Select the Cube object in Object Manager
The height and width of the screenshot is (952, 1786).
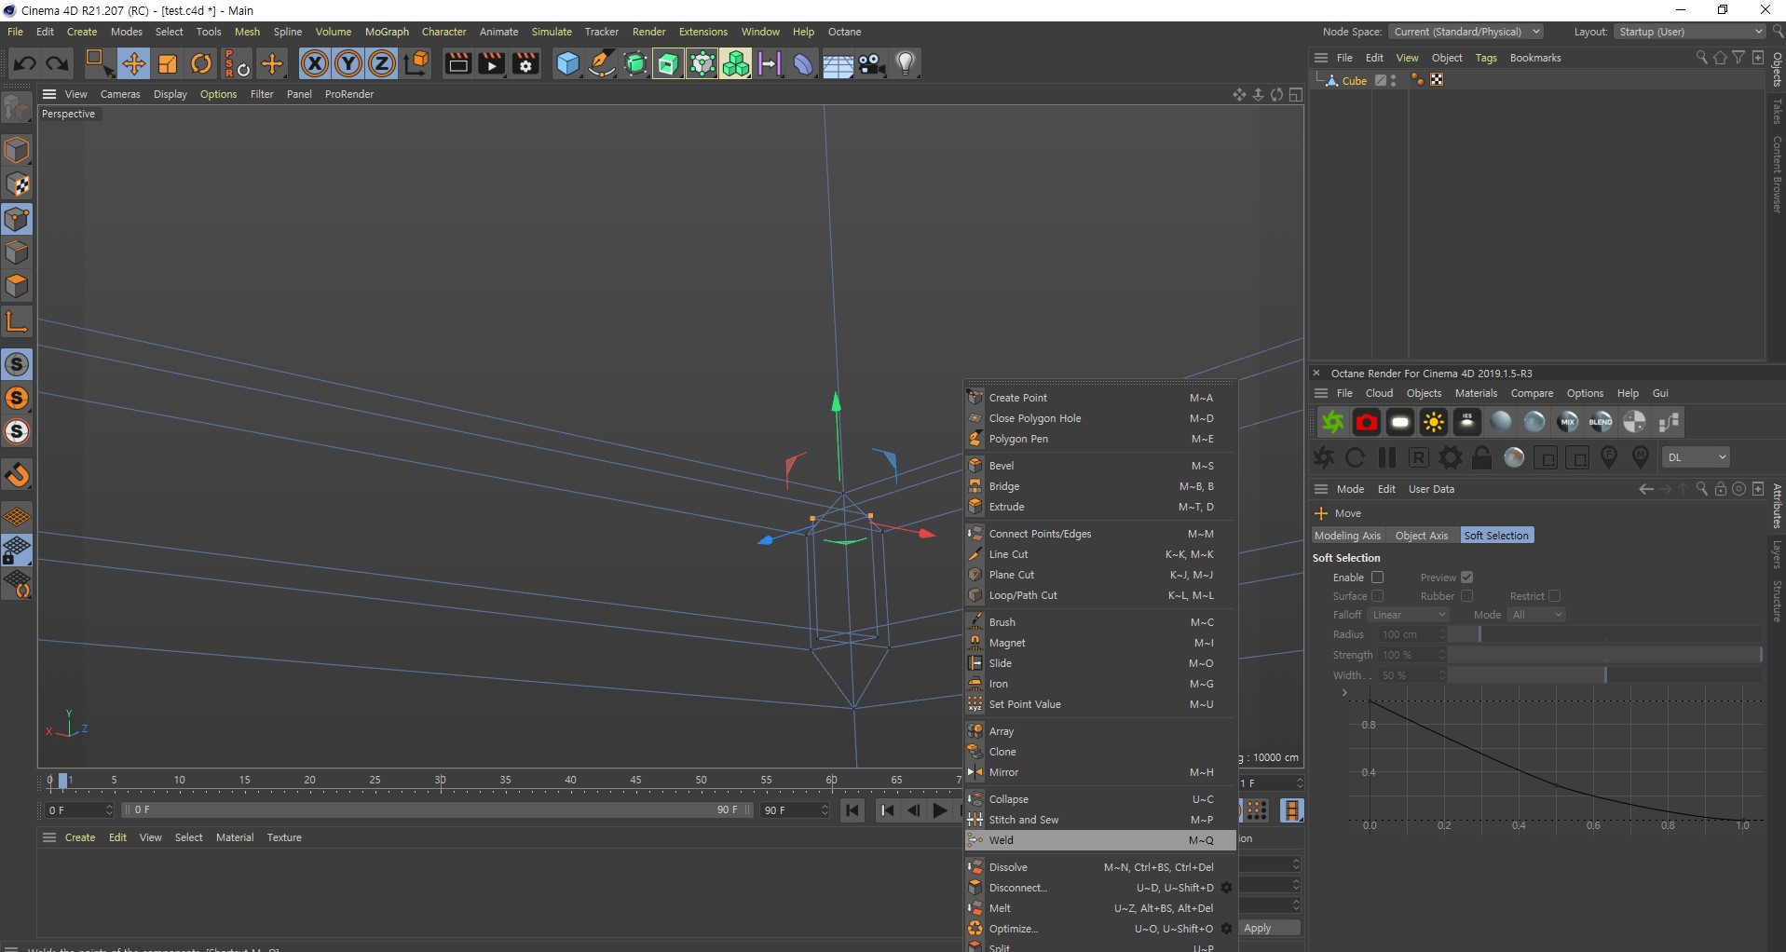click(1354, 81)
